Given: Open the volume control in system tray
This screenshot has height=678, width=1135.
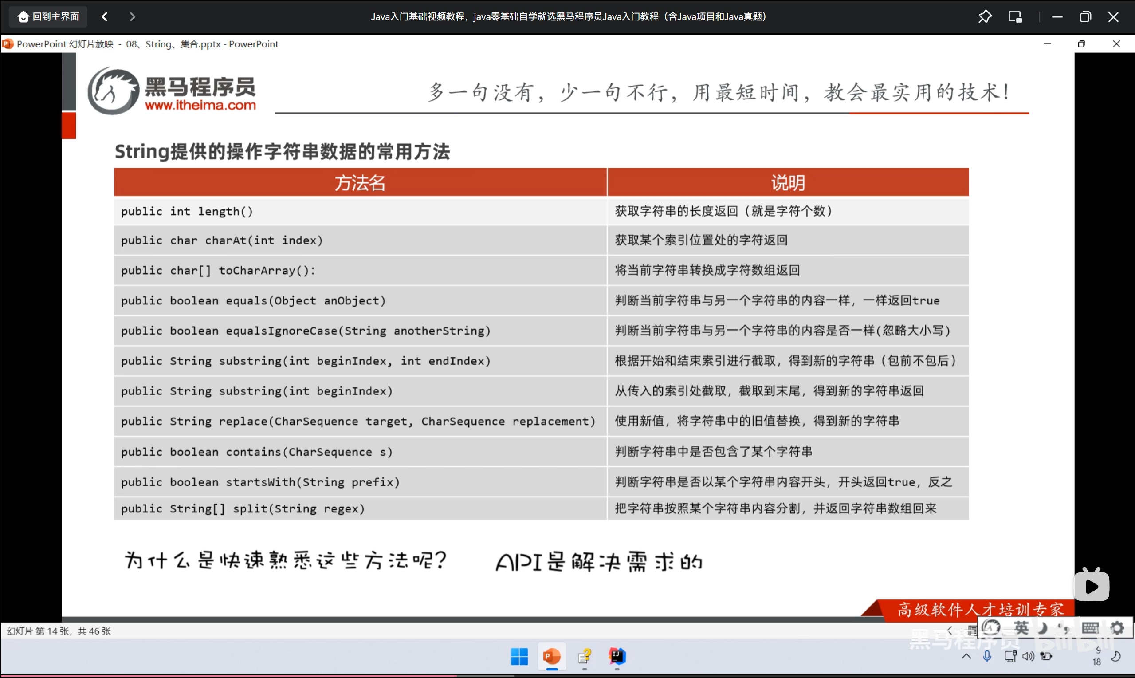Looking at the screenshot, I should pos(1028,657).
